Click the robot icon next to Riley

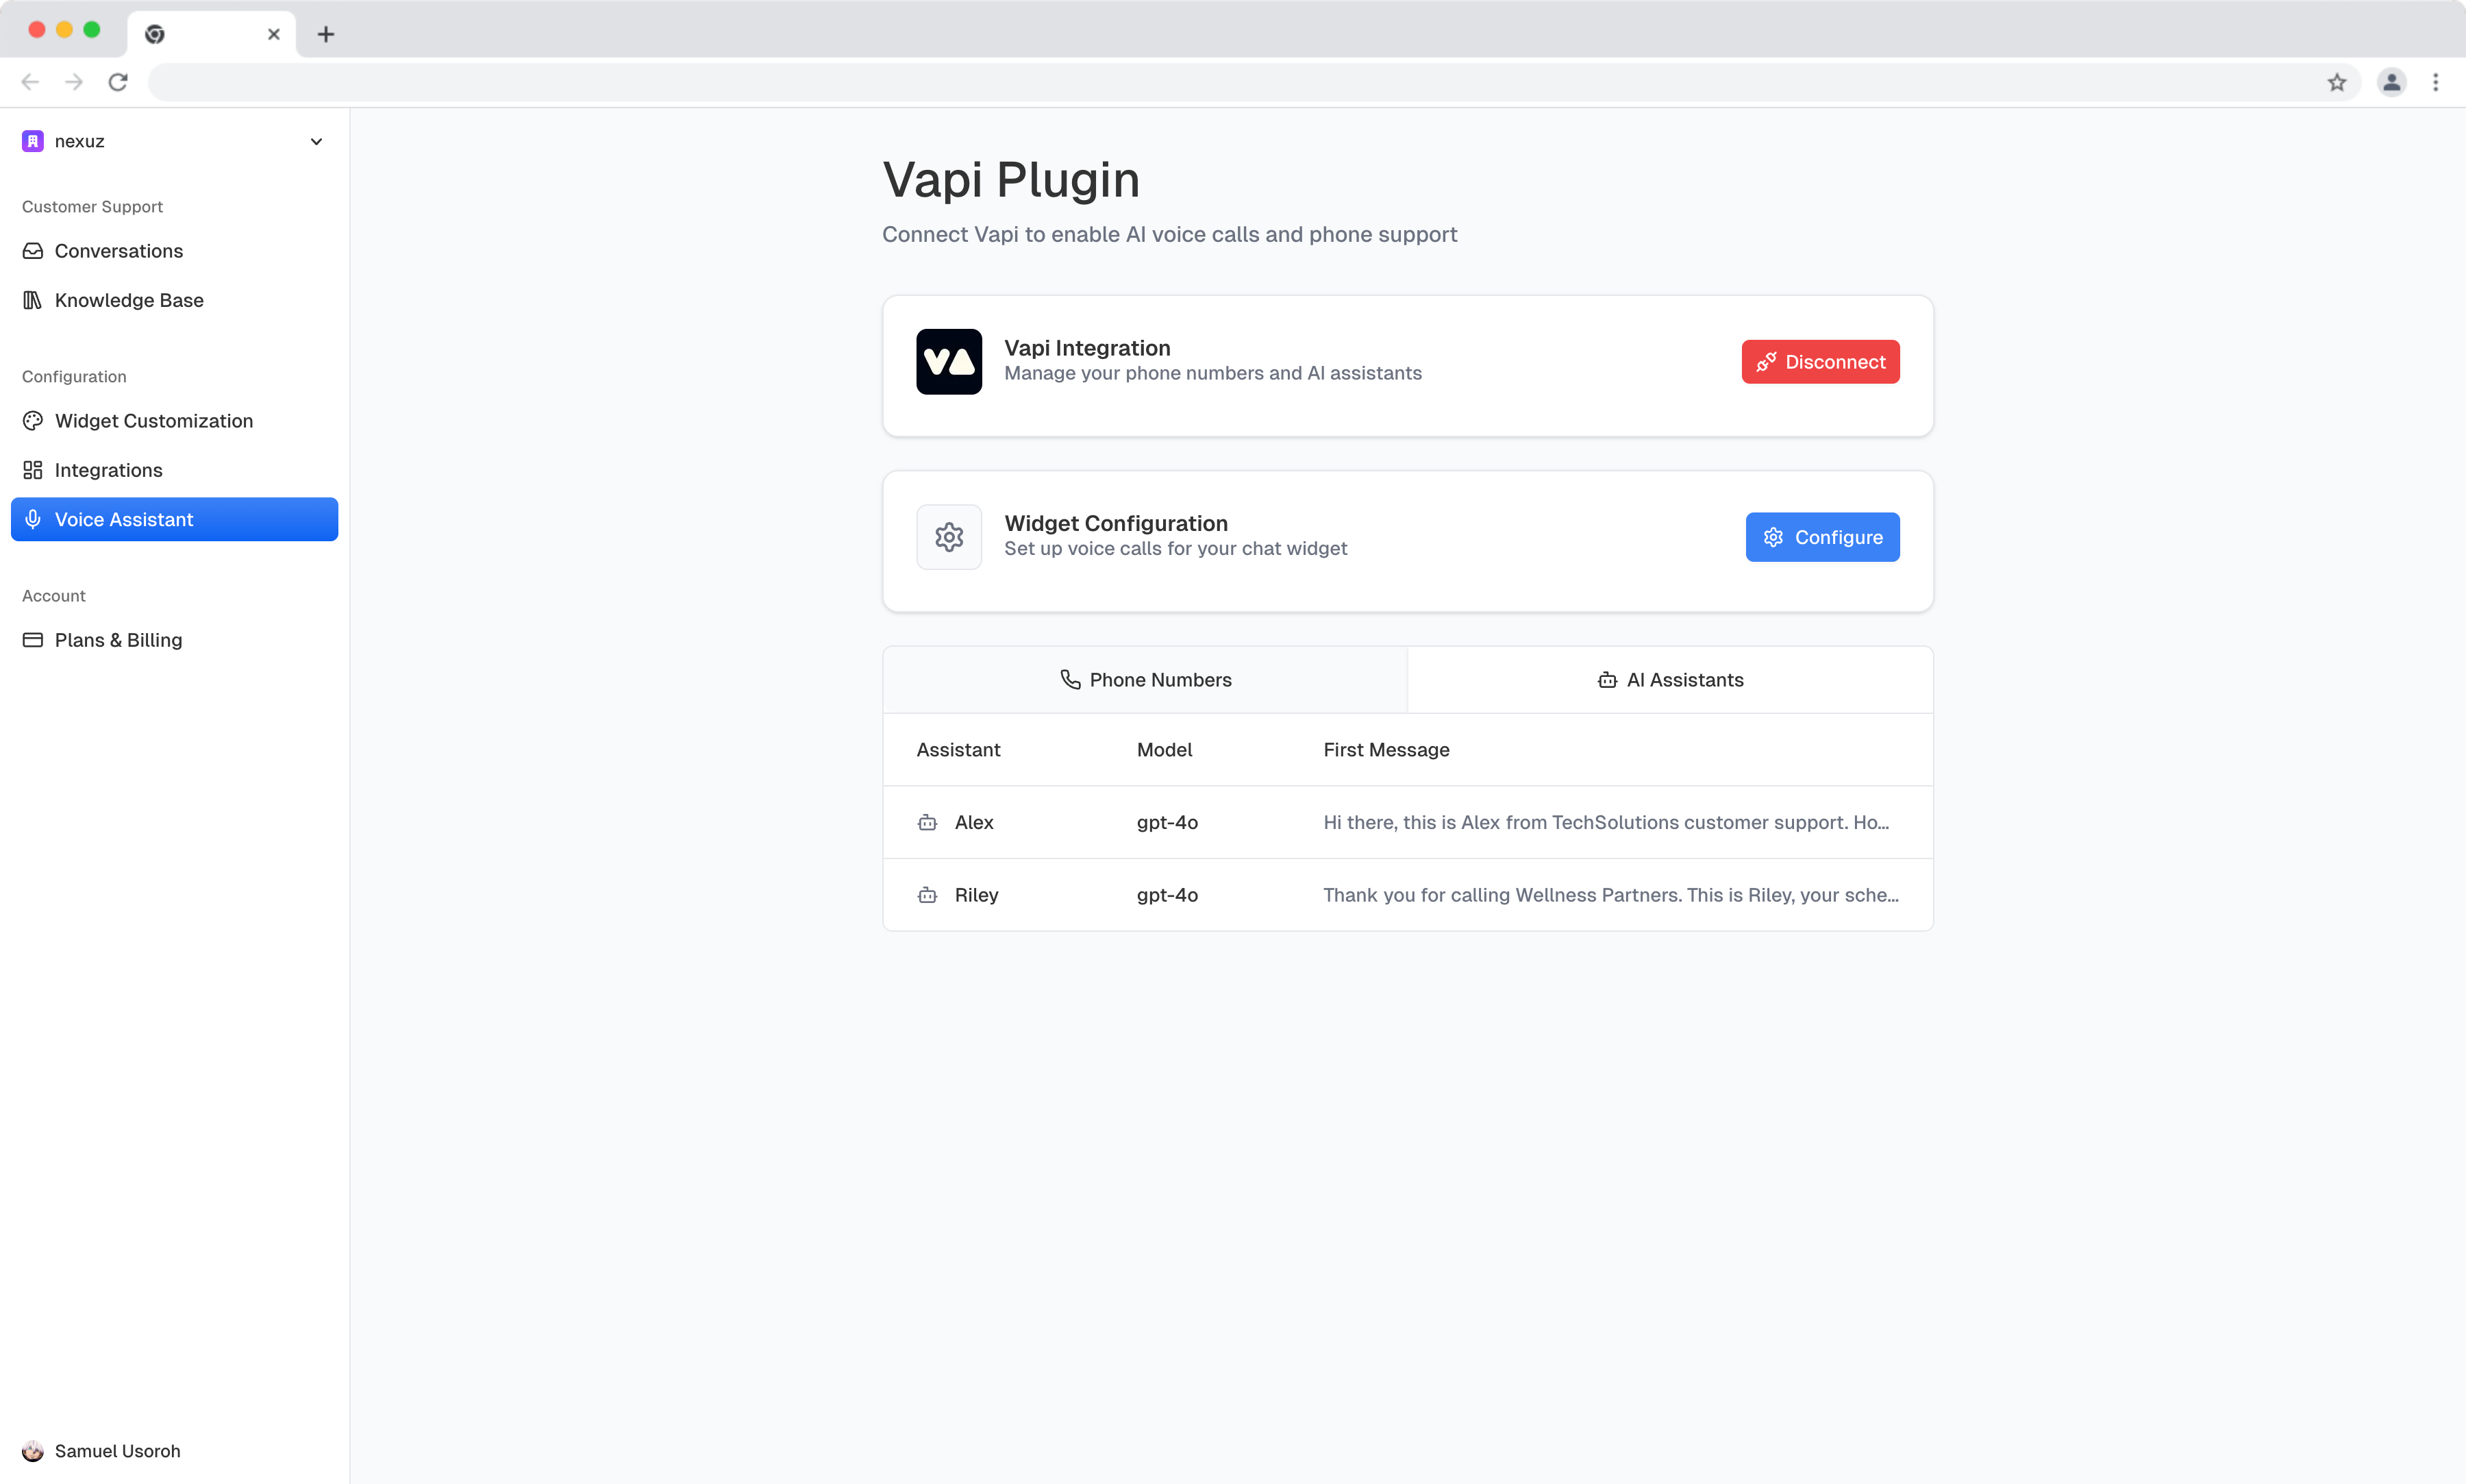point(927,895)
